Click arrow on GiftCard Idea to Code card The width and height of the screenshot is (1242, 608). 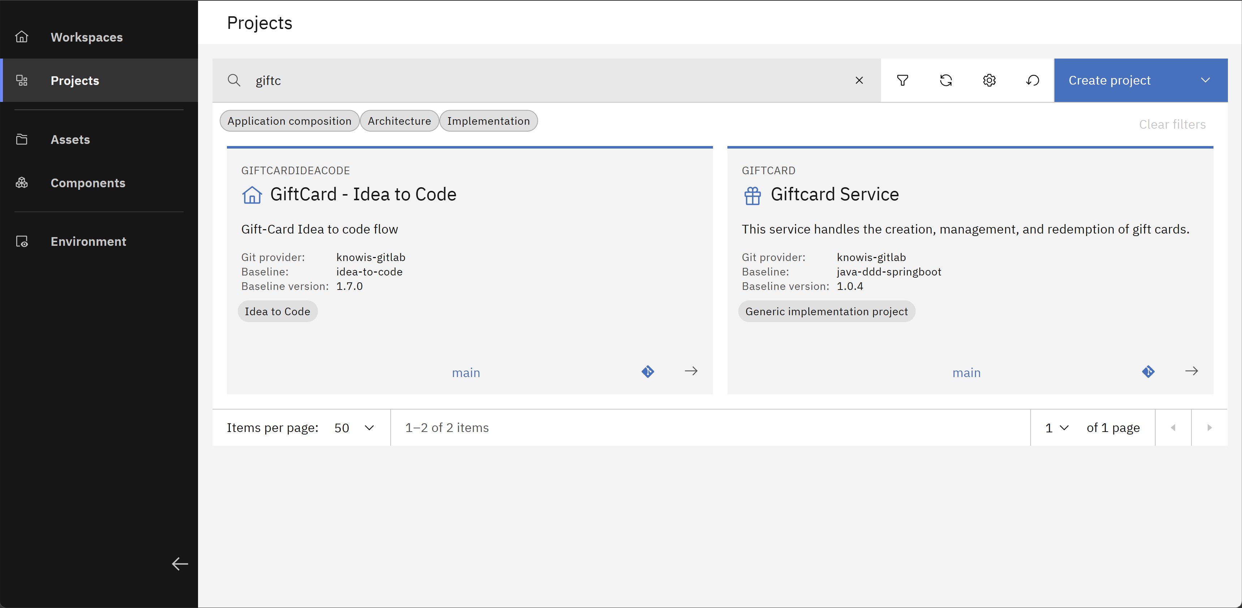point(691,371)
